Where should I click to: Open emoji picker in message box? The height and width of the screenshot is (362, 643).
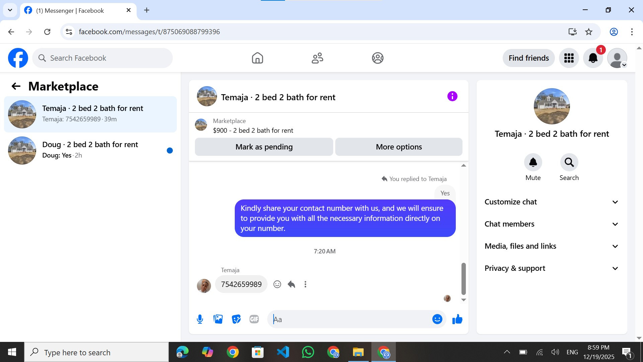point(437,319)
